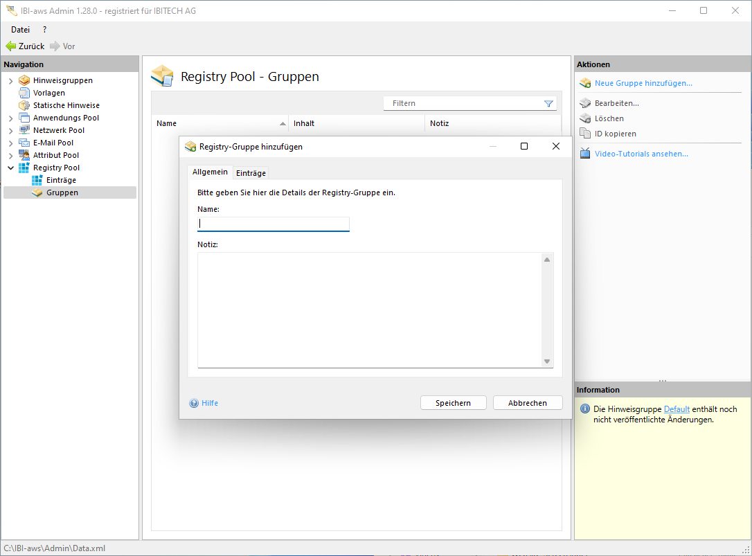752x556 pixels.
Task: Click the ID kopieren icon
Action: (585, 134)
